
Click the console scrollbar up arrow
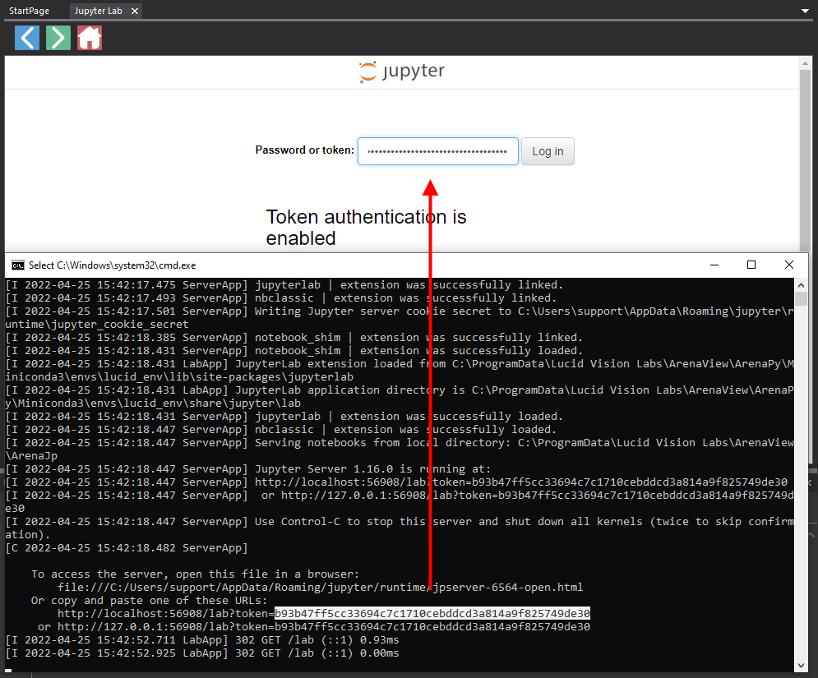[x=801, y=284]
